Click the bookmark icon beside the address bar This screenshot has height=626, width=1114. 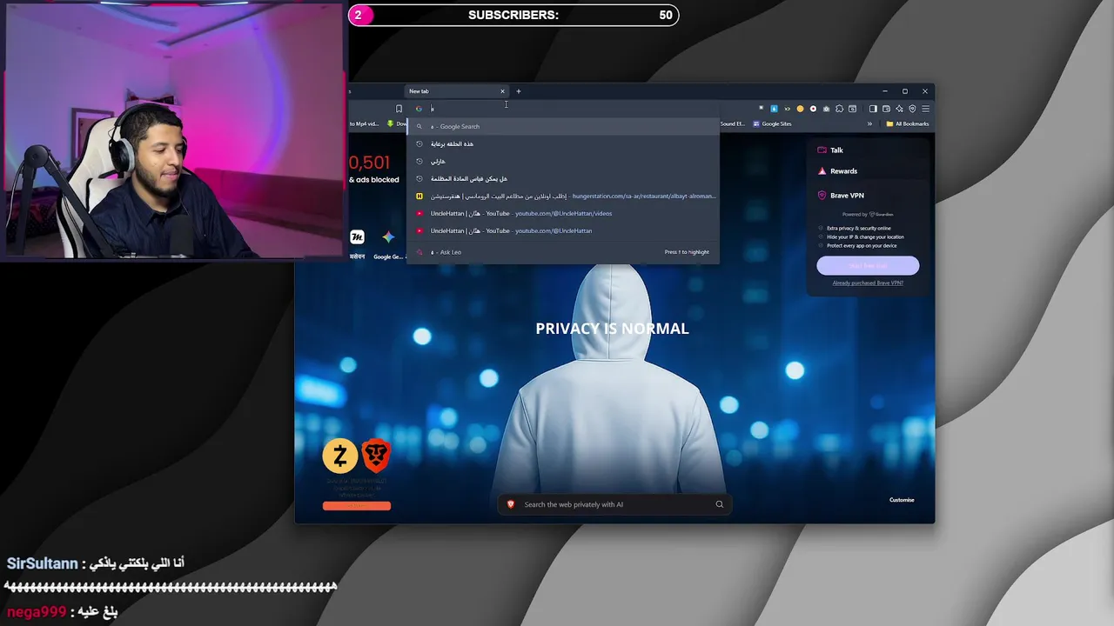[x=399, y=109]
